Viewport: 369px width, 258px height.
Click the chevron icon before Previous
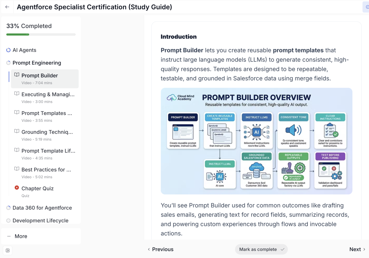(x=149, y=249)
